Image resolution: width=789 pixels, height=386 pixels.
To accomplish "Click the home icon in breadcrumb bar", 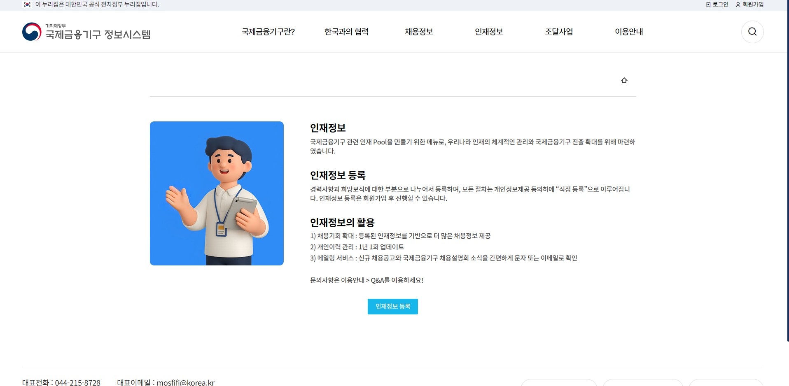I will [624, 80].
